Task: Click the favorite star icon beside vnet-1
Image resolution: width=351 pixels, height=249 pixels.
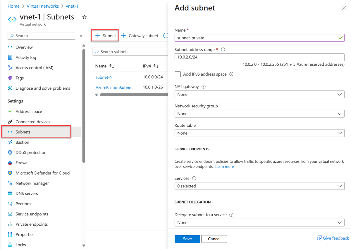Action: click(x=85, y=17)
